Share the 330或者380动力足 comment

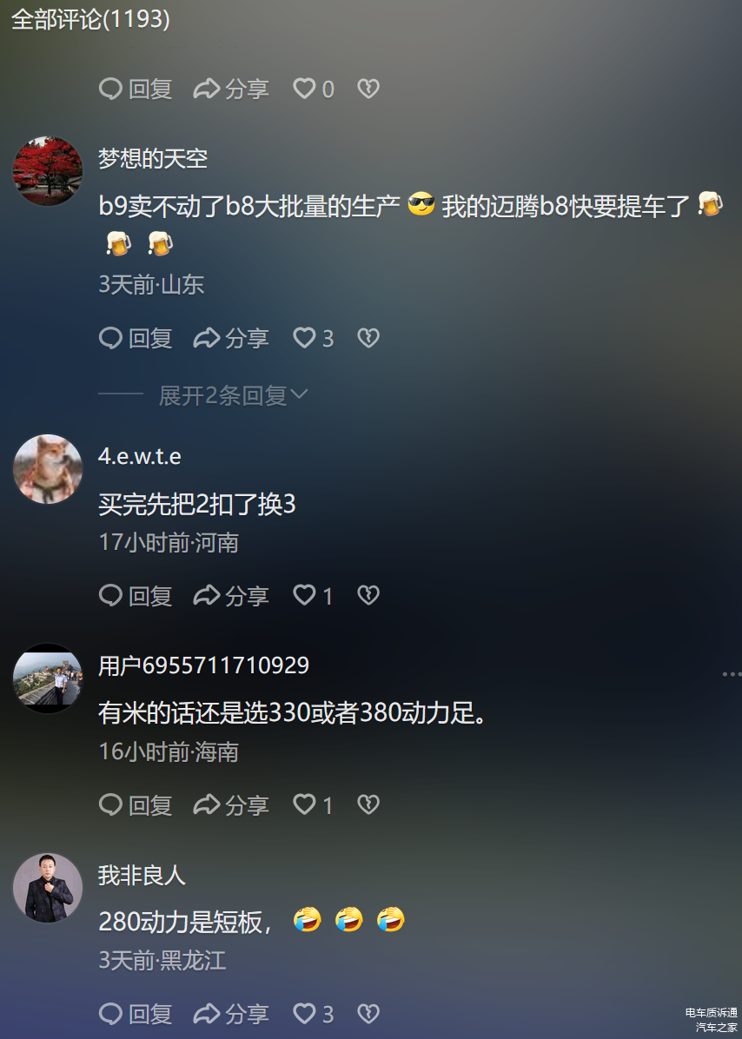pyautogui.click(x=230, y=804)
